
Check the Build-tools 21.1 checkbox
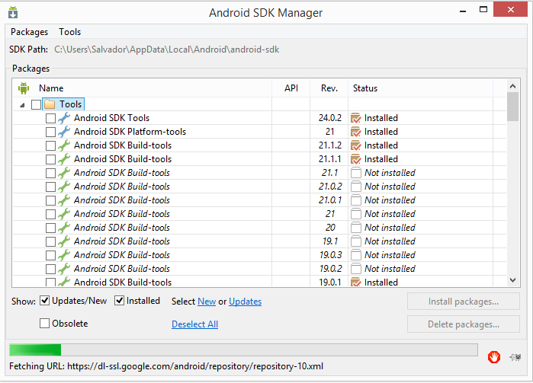point(50,173)
